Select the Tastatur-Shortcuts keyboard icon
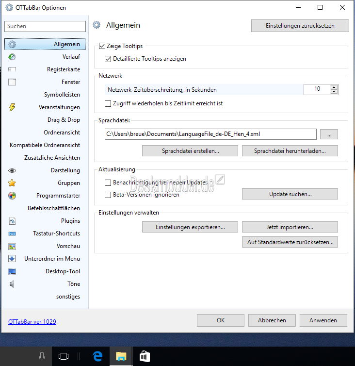Image resolution: width=355 pixels, height=366 pixels. coord(12,233)
